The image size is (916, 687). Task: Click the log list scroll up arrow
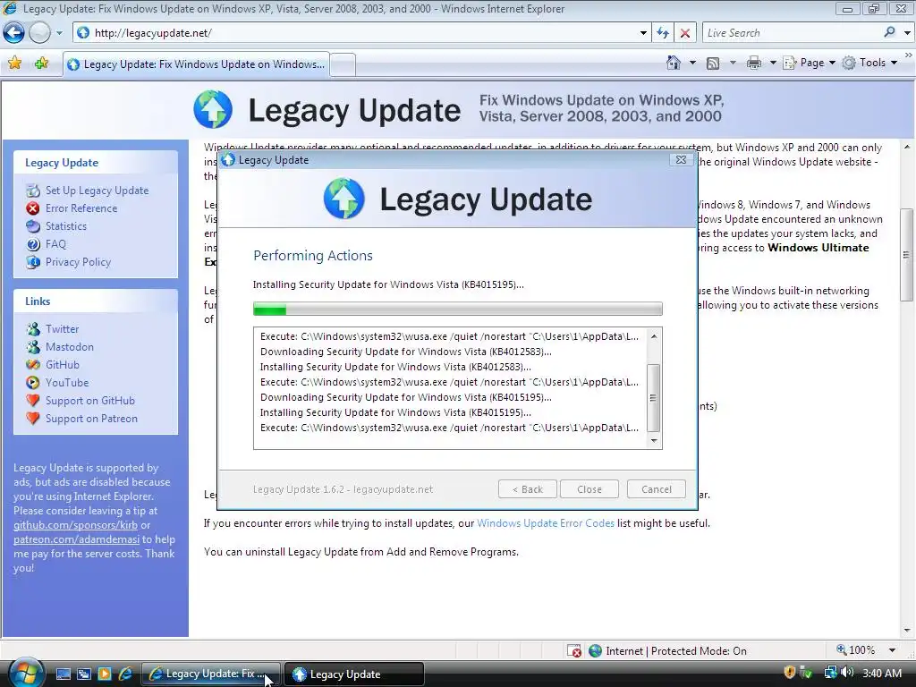pyautogui.click(x=654, y=336)
